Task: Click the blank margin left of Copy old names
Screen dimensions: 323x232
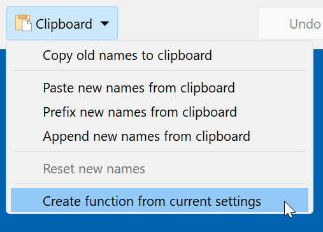Action: (x=27, y=55)
